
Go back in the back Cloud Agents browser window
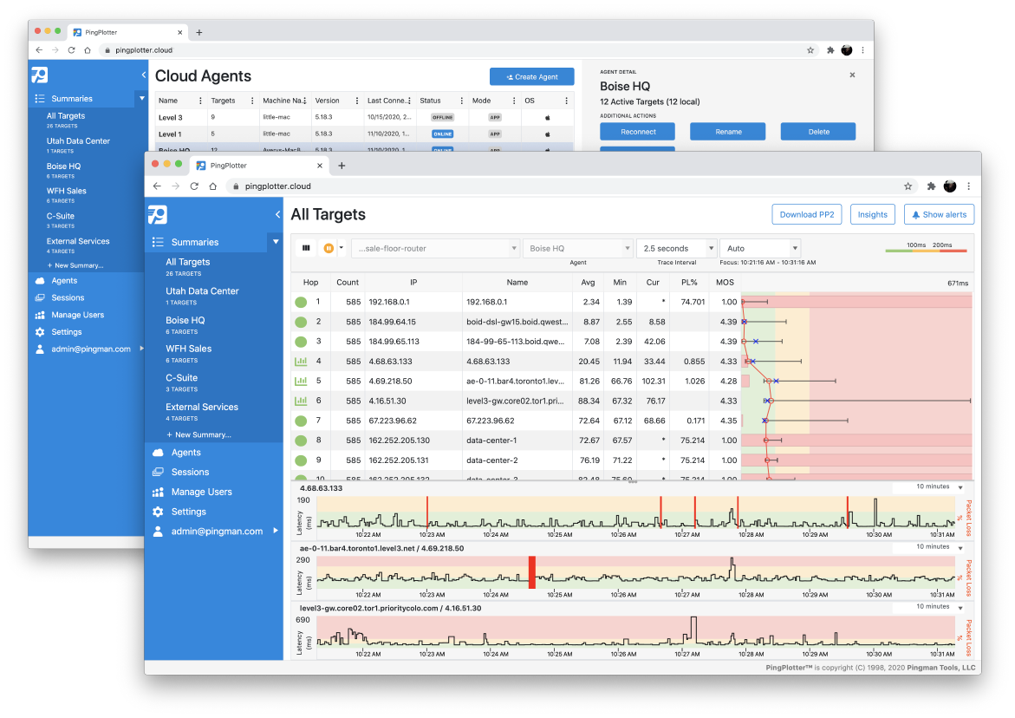click(x=40, y=49)
